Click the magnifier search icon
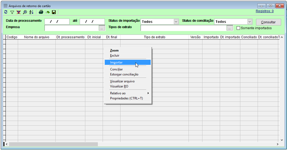 [x=25, y=12]
